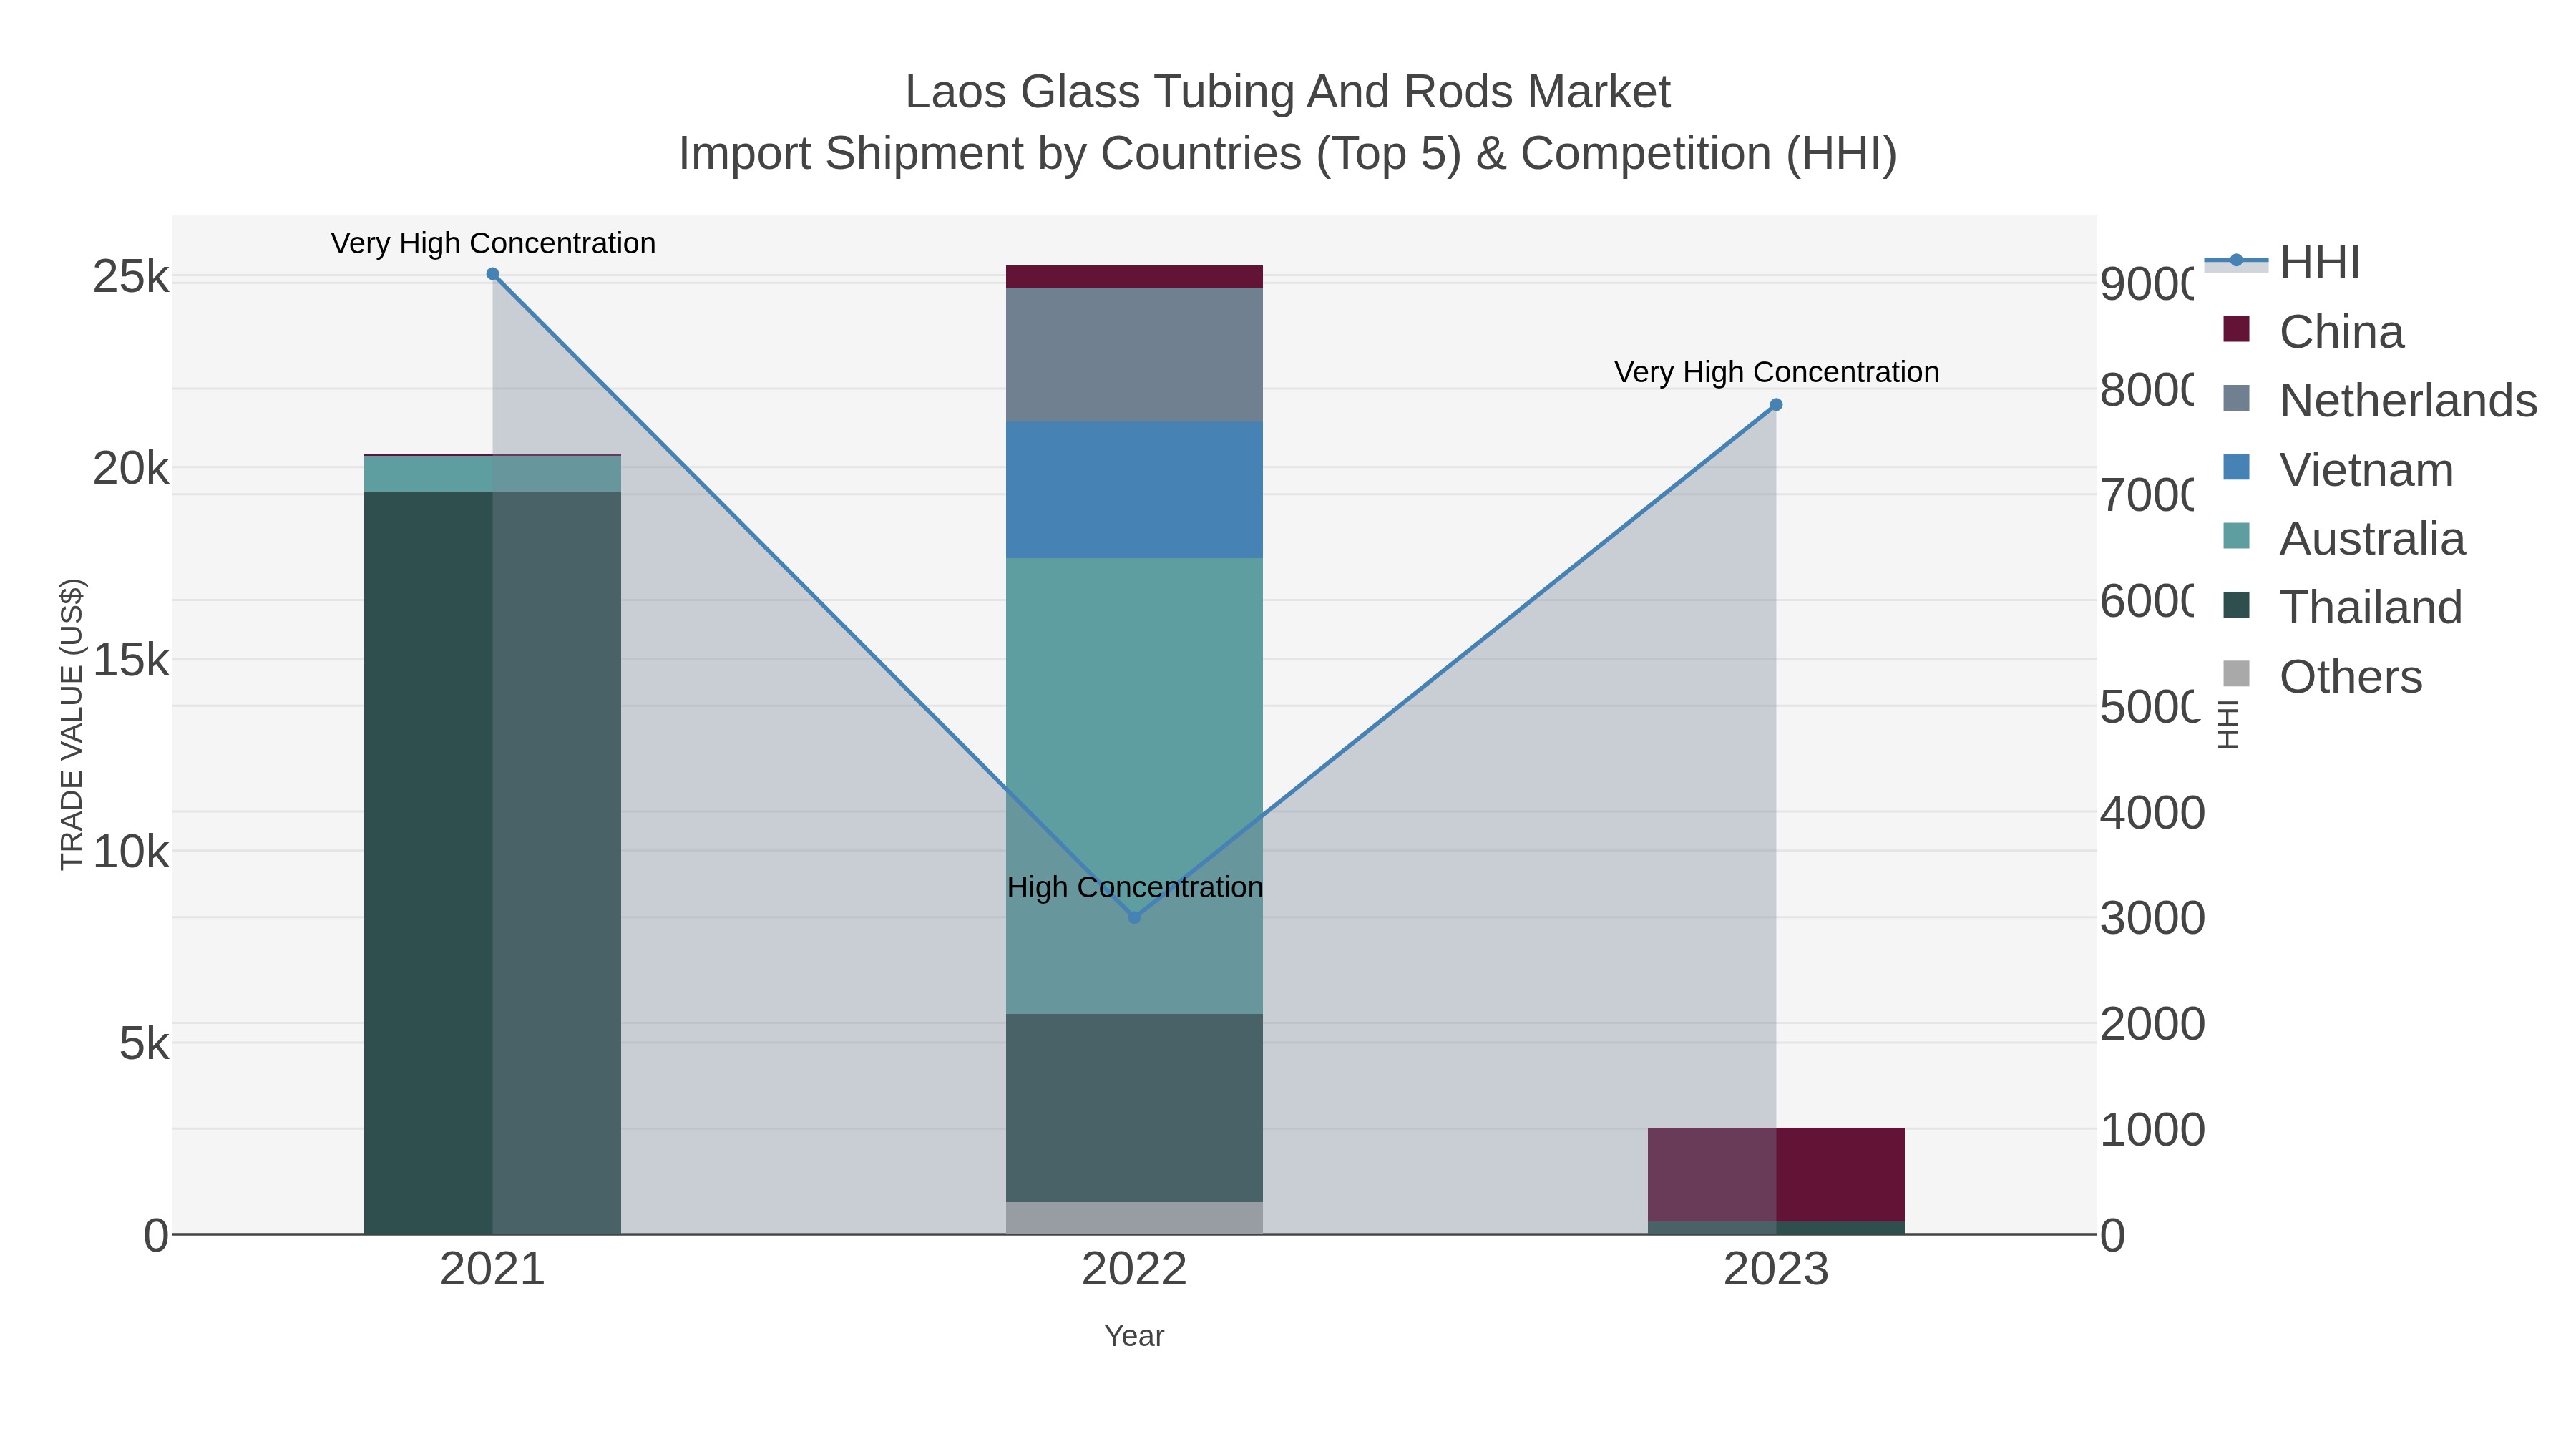Click the 2023 HHI data point
2576x1449 pixels.
point(1776,405)
